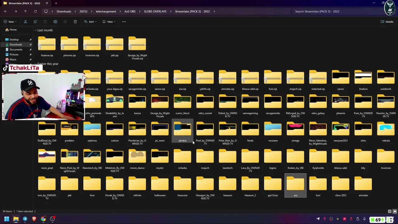
Task: Expand chevron after telechargement breadcrumb
Action: pyautogui.click(x=120, y=12)
